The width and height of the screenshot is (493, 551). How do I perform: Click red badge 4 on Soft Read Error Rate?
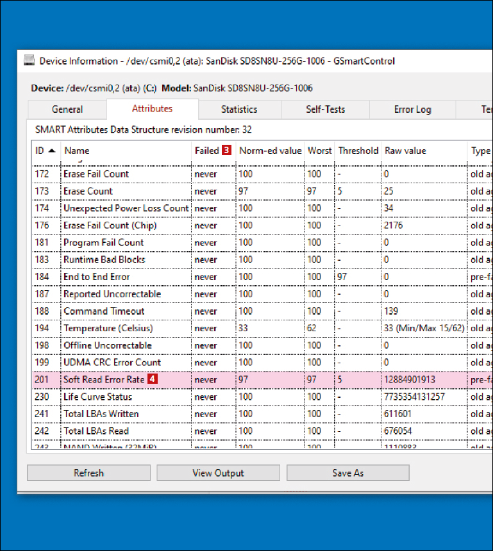(x=152, y=379)
